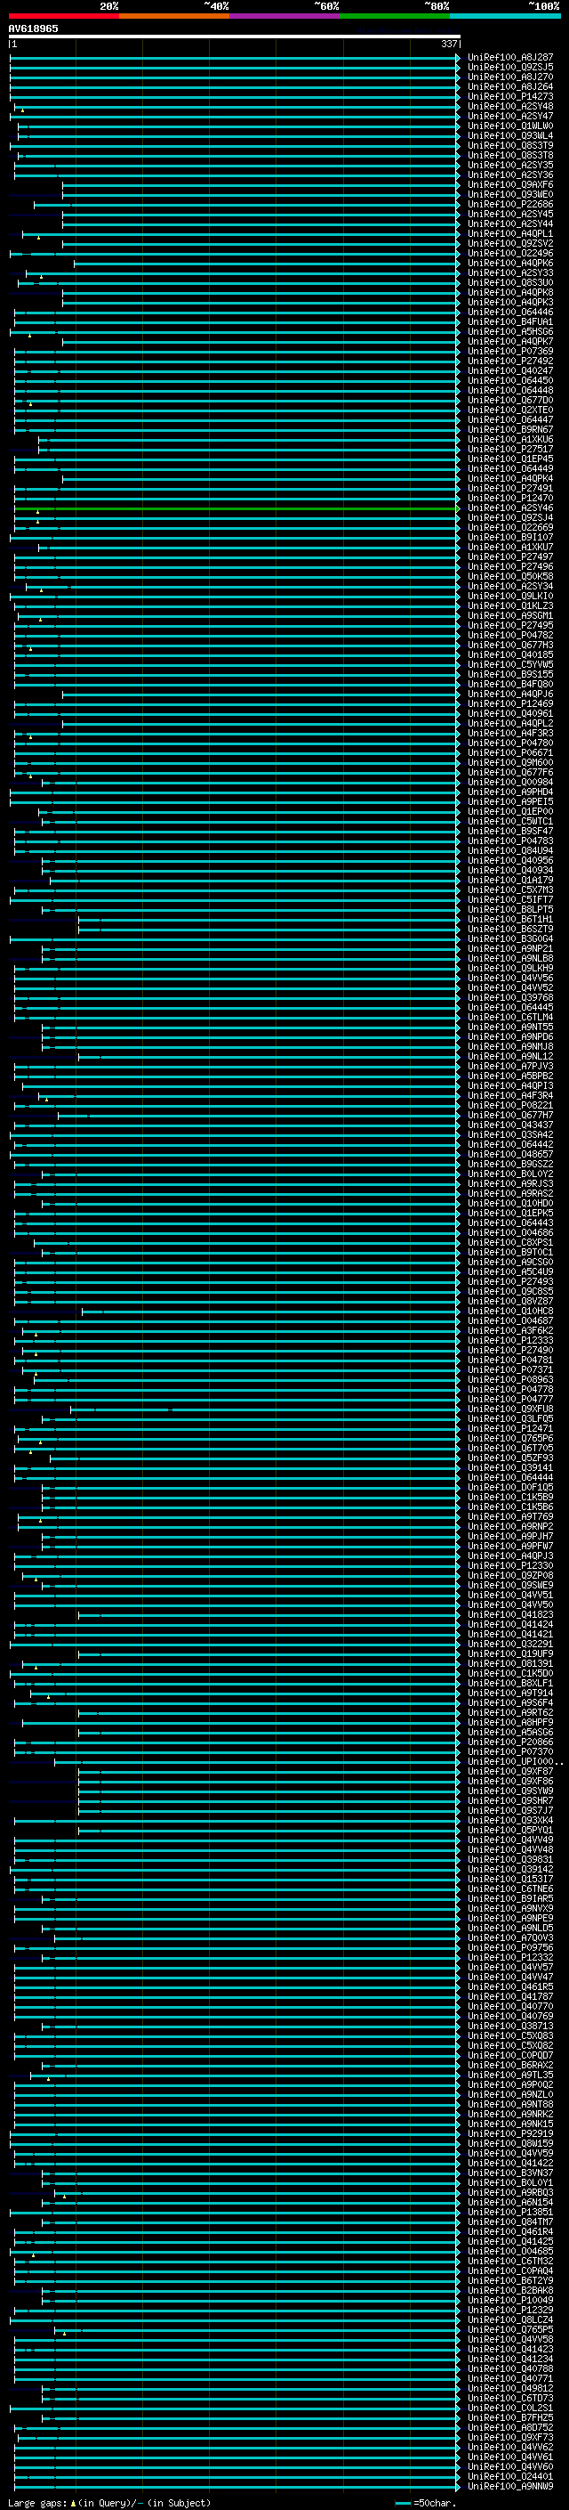Screen dimensions: 569x2510
Task: Click label UniRef100_P22686
Action: tap(509, 205)
